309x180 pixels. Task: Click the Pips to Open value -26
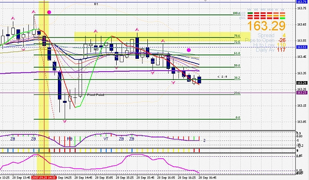pyautogui.click(x=282, y=41)
